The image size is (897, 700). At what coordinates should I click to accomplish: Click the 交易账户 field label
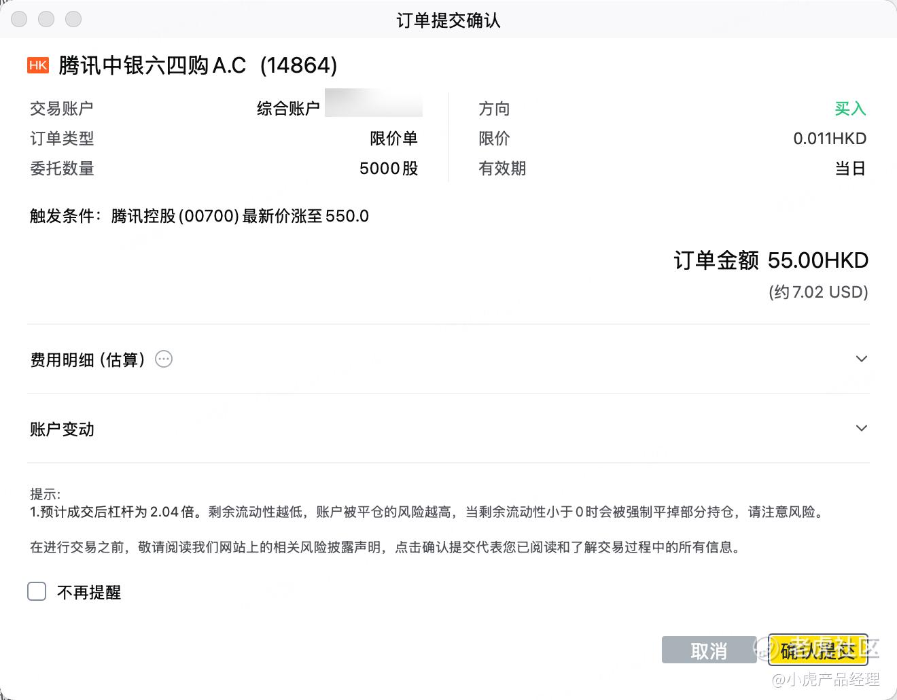pyautogui.click(x=62, y=108)
